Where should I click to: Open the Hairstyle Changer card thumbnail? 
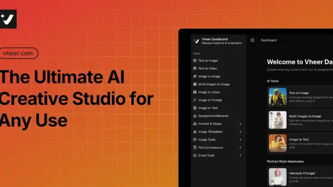point(277,177)
